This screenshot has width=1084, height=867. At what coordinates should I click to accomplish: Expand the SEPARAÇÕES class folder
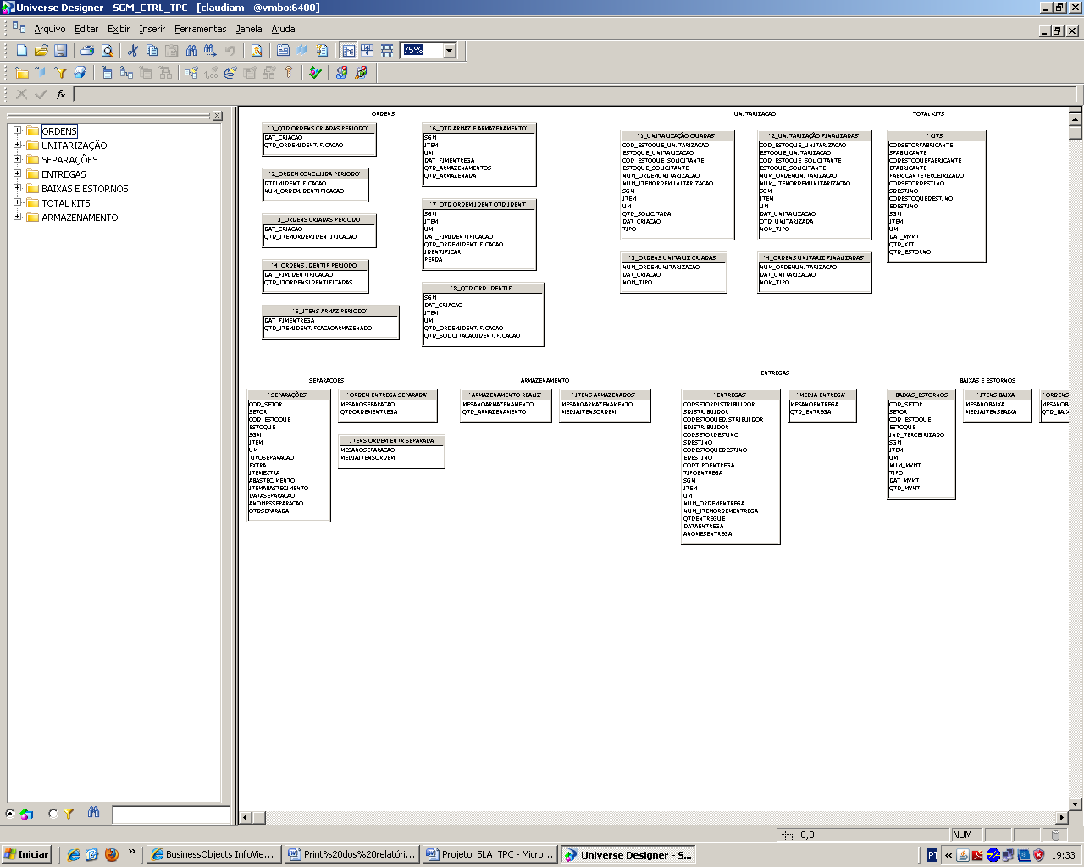pos(17,159)
